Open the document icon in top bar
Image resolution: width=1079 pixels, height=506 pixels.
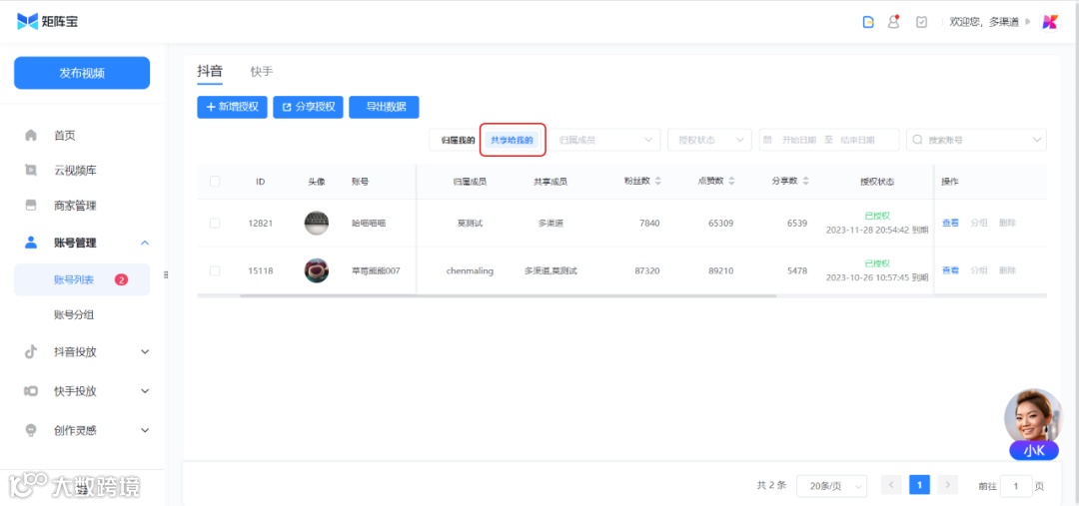tap(868, 22)
